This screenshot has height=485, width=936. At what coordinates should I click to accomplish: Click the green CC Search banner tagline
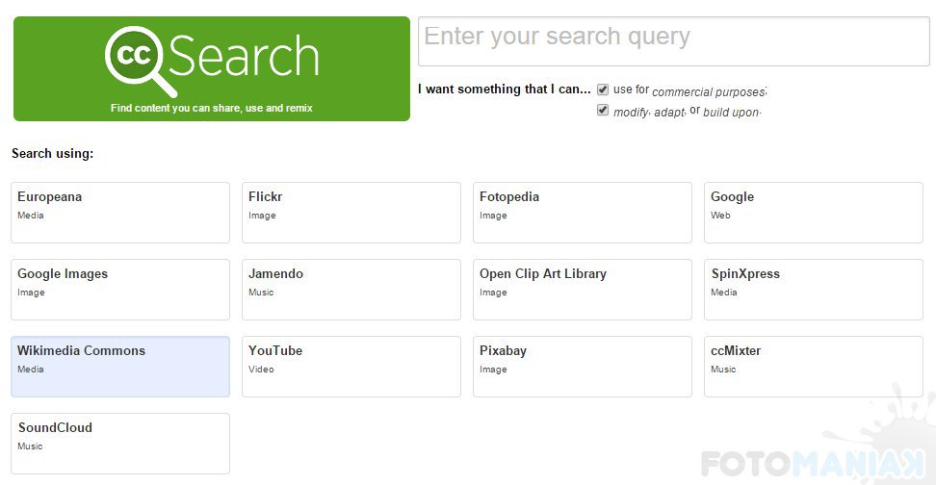(x=212, y=108)
